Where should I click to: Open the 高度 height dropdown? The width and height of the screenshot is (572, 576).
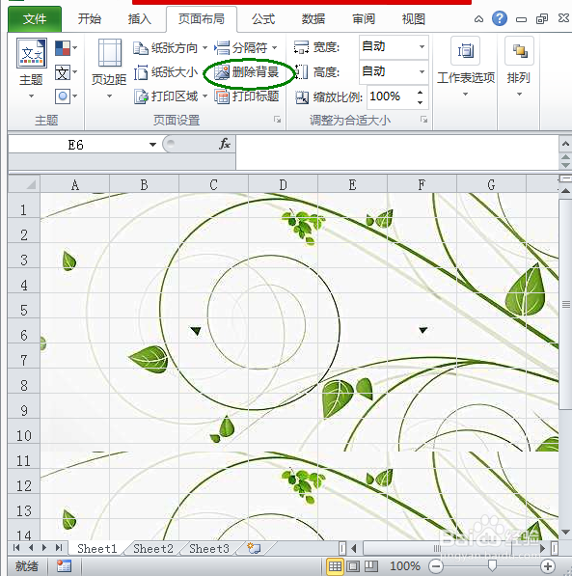(x=422, y=71)
